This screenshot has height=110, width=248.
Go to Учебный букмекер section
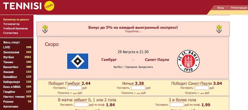(x=16, y=28)
